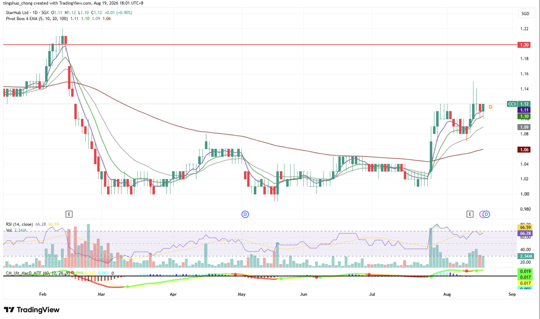Click the purple 1.11 EMA label on the price axis
The image size is (540, 319).
point(524,110)
